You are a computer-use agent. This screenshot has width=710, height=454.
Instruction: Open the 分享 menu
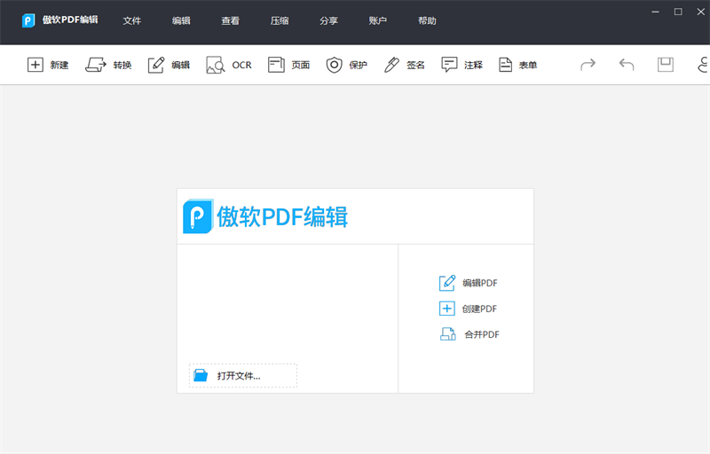328,20
